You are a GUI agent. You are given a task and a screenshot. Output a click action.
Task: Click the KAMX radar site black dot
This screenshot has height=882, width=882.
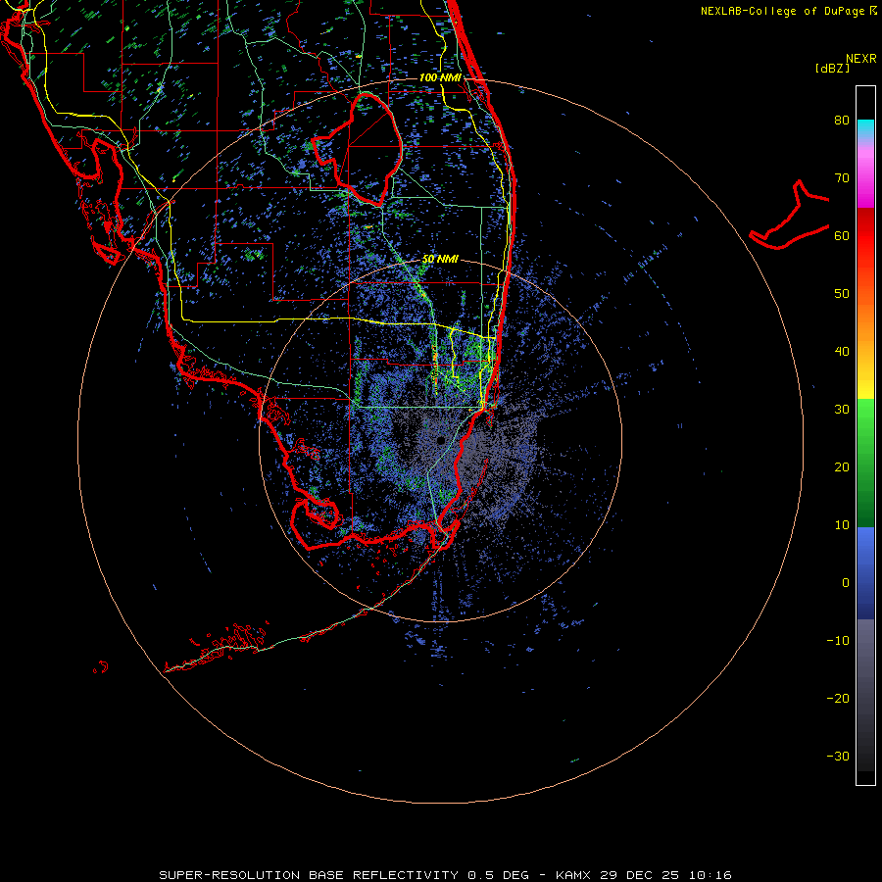click(440, 440)
